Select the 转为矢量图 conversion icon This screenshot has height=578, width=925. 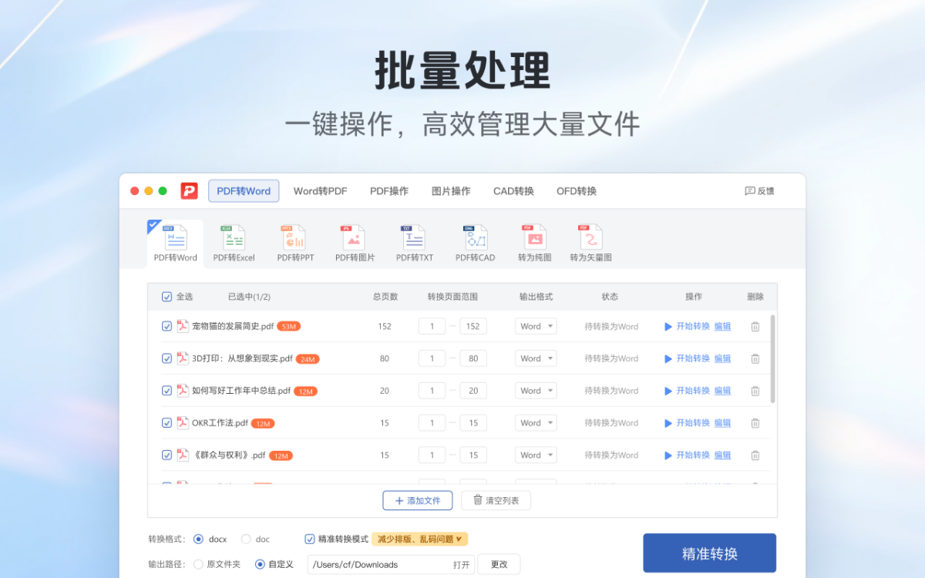590,244
